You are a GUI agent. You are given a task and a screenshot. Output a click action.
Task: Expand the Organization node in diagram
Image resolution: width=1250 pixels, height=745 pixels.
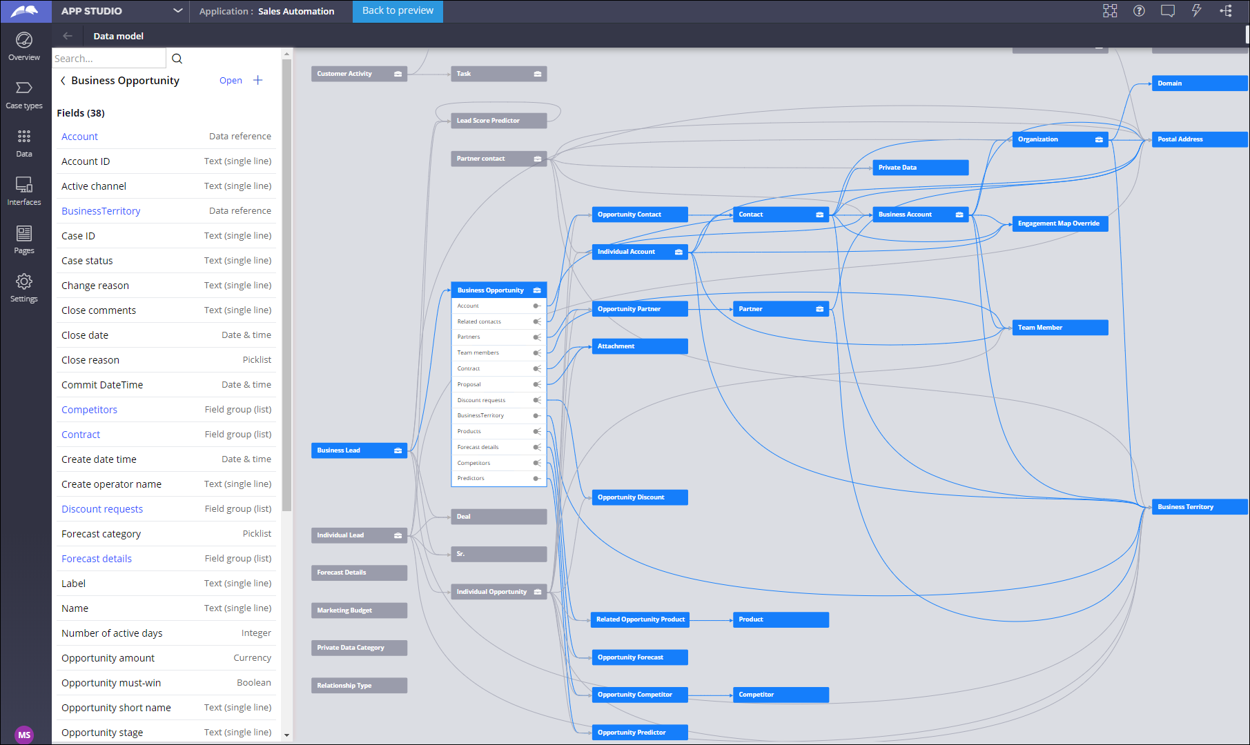pyautogui.click(x=1098, y=139)
